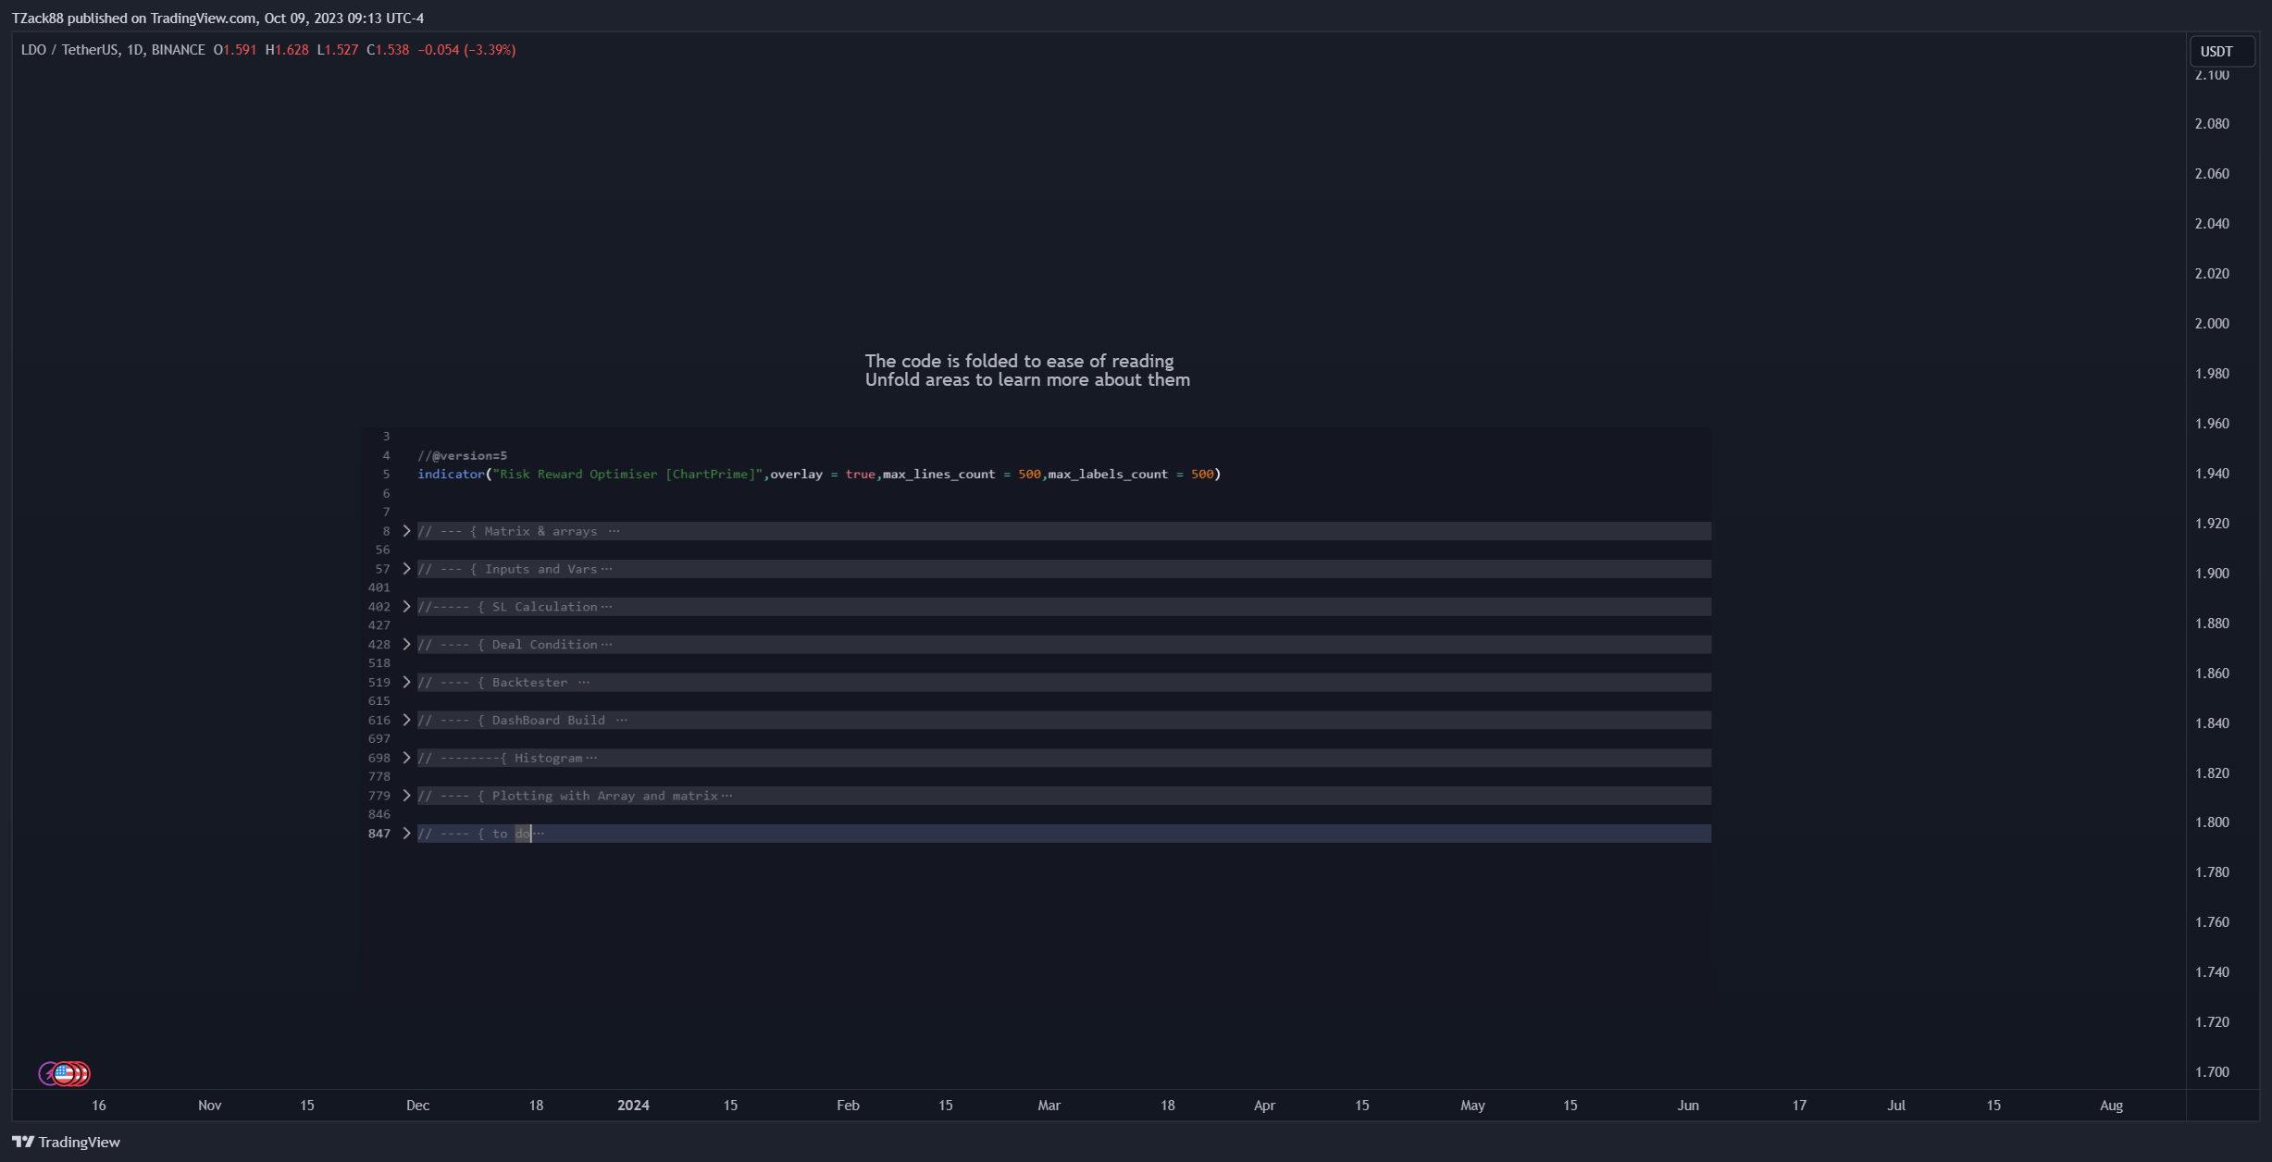
Task: Click the '// ---- { Backtester' comment text
Action: (492, 683)
